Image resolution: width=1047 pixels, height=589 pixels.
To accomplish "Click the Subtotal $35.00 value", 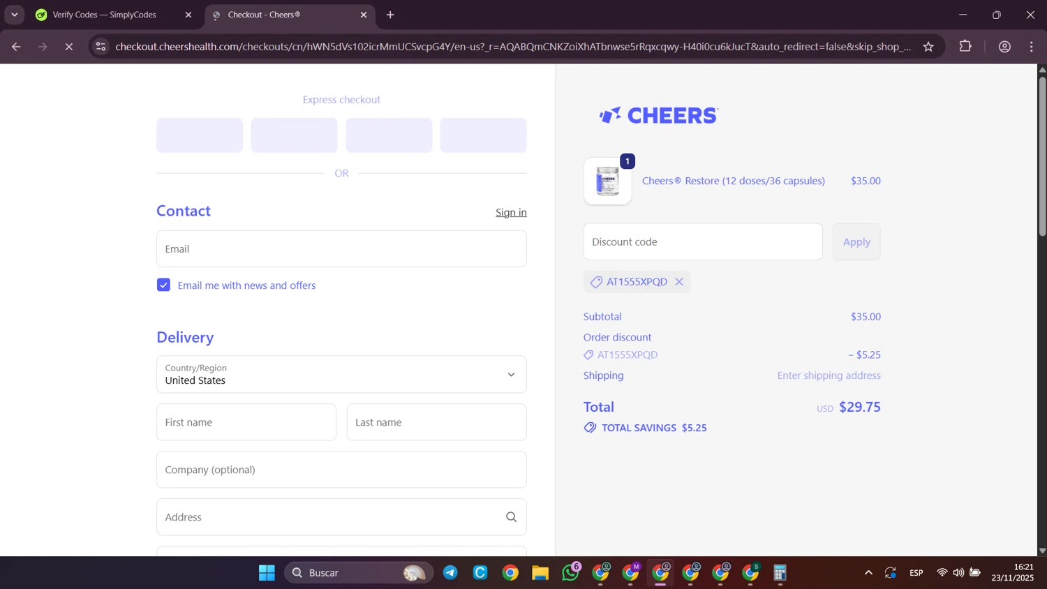I will pyautogui.click(x=866, y=317).
